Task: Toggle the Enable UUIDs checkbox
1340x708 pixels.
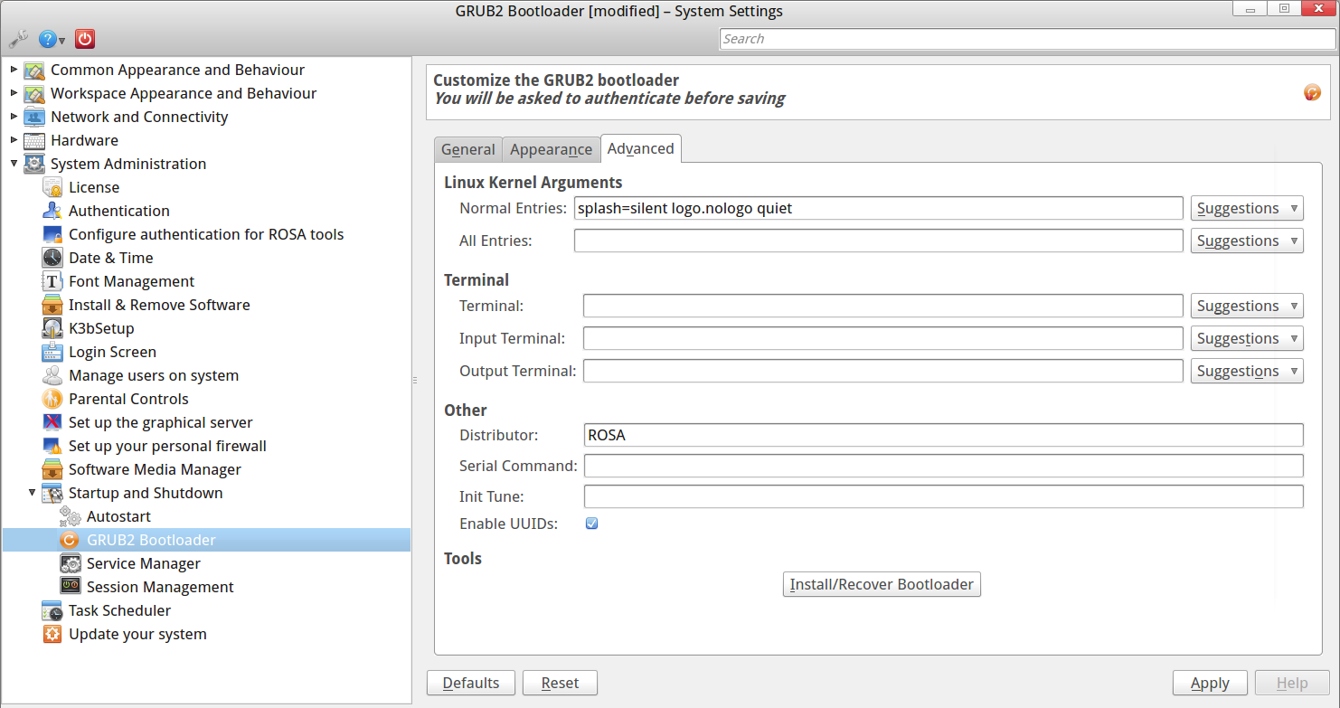Action: pyautogui.click(x=591, y=524)
